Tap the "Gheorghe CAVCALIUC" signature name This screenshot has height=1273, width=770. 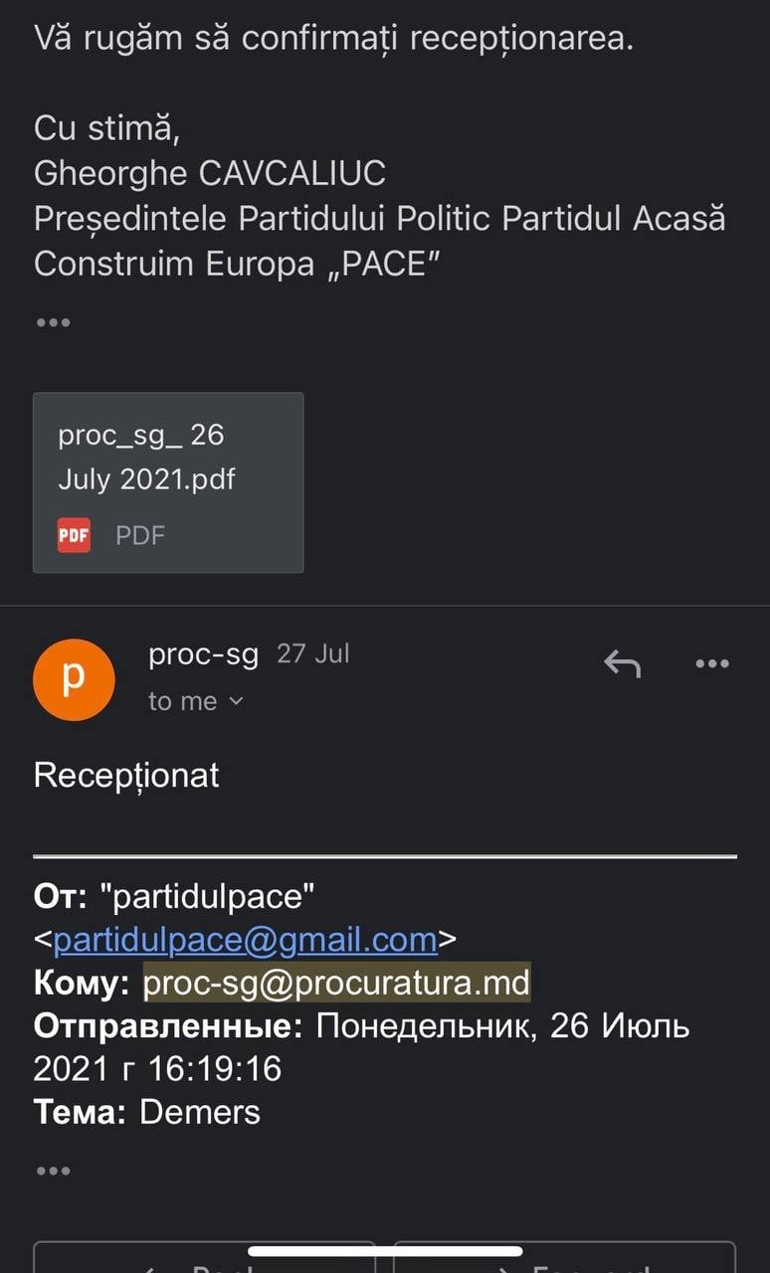click(x=209, y=173)
